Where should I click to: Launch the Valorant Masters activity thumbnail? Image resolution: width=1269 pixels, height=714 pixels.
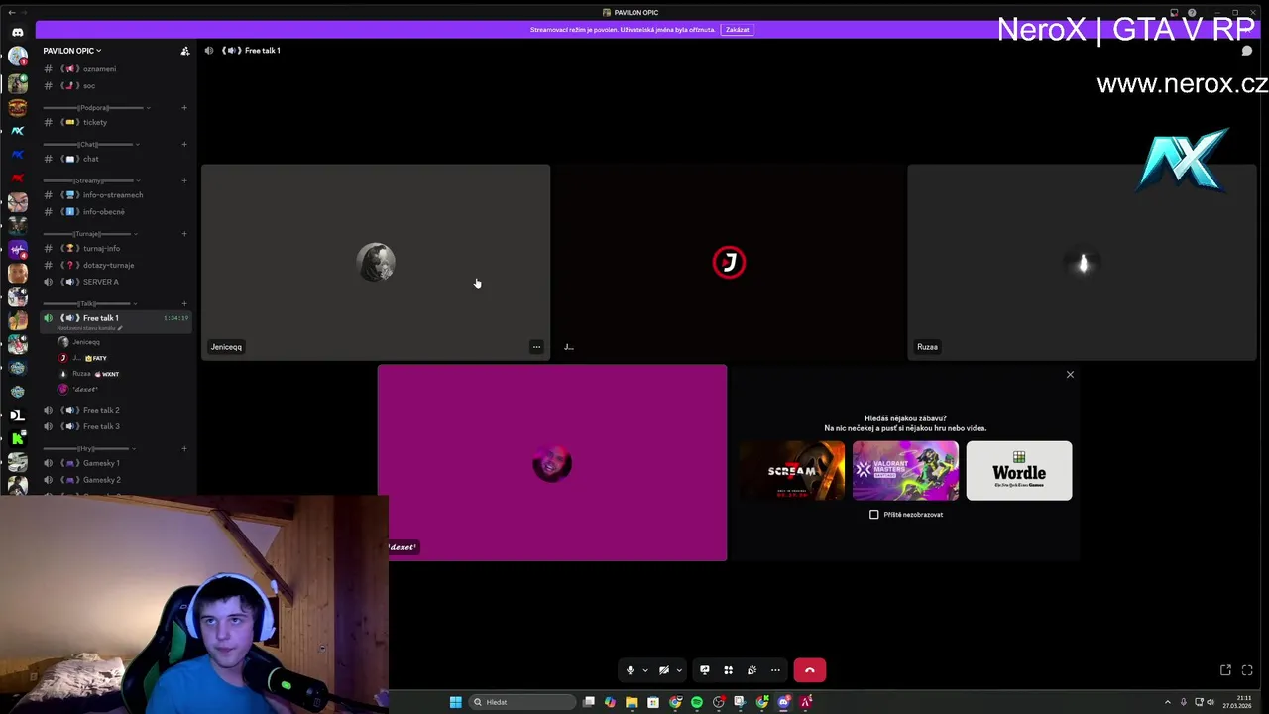(x=905, y=471)
